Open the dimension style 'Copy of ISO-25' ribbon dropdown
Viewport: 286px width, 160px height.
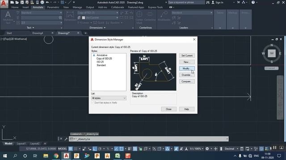point(98,13)
